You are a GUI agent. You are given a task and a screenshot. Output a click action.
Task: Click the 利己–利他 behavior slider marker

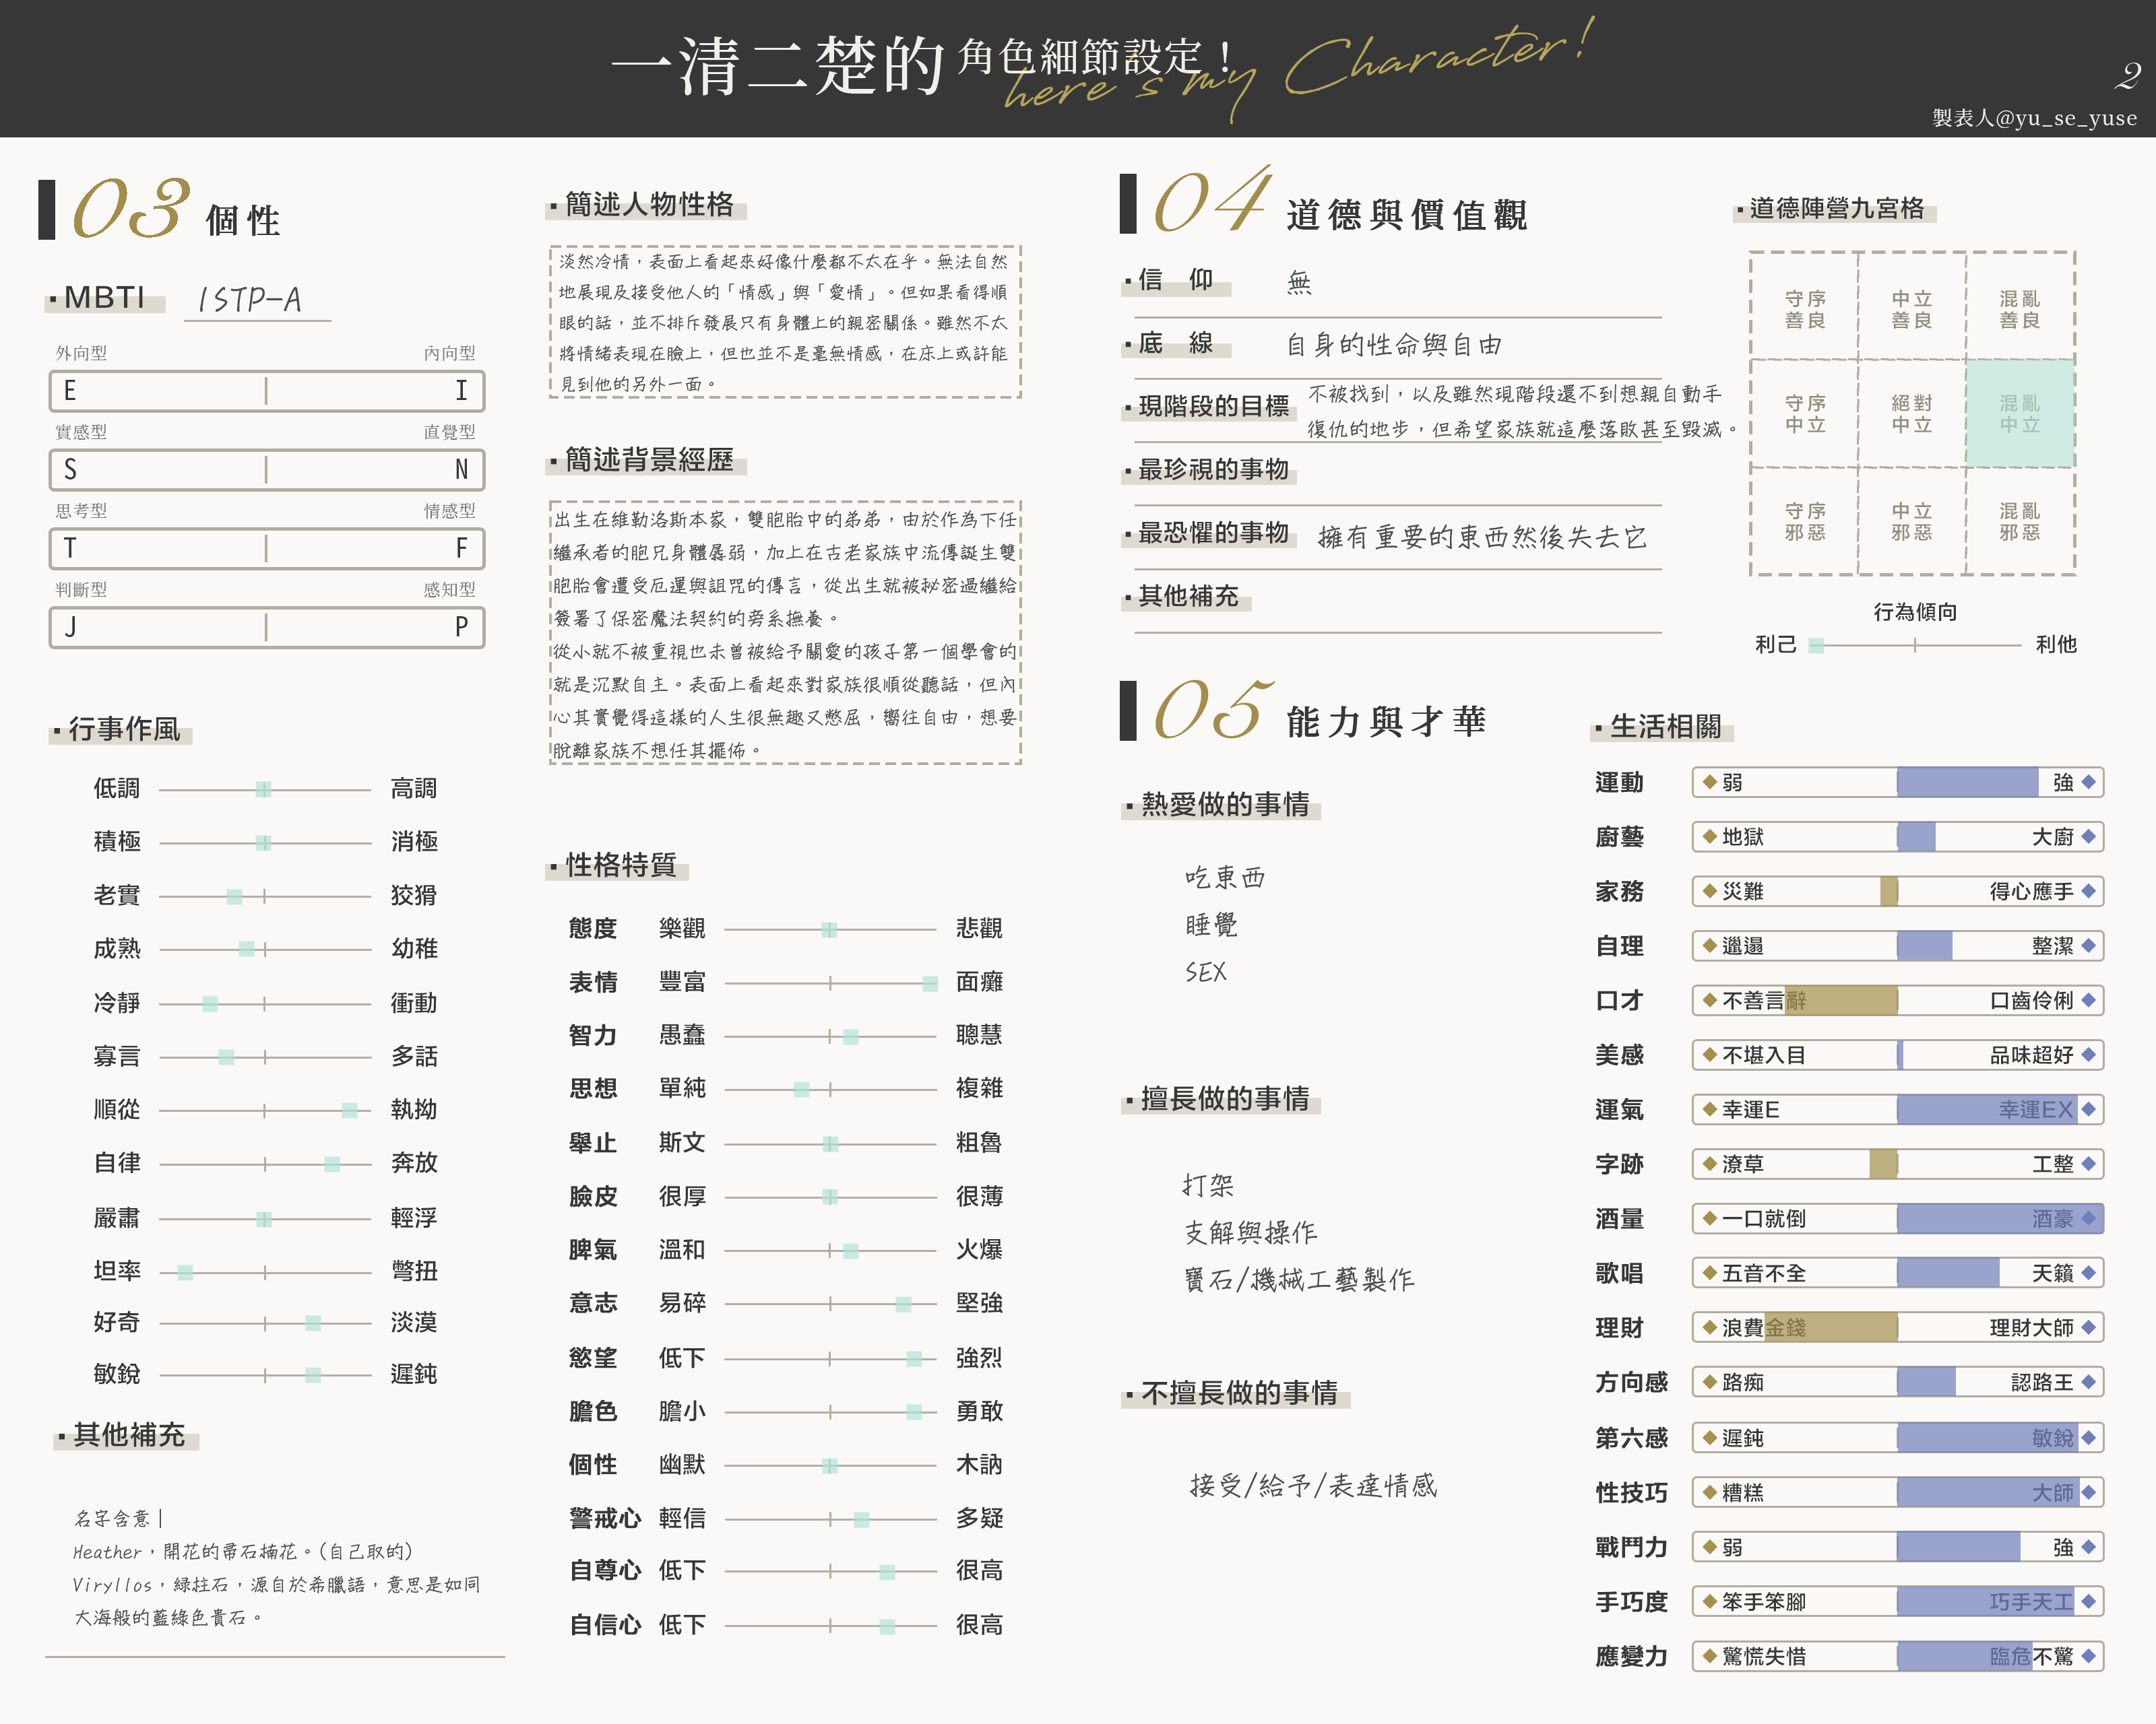click(1816, 646)
